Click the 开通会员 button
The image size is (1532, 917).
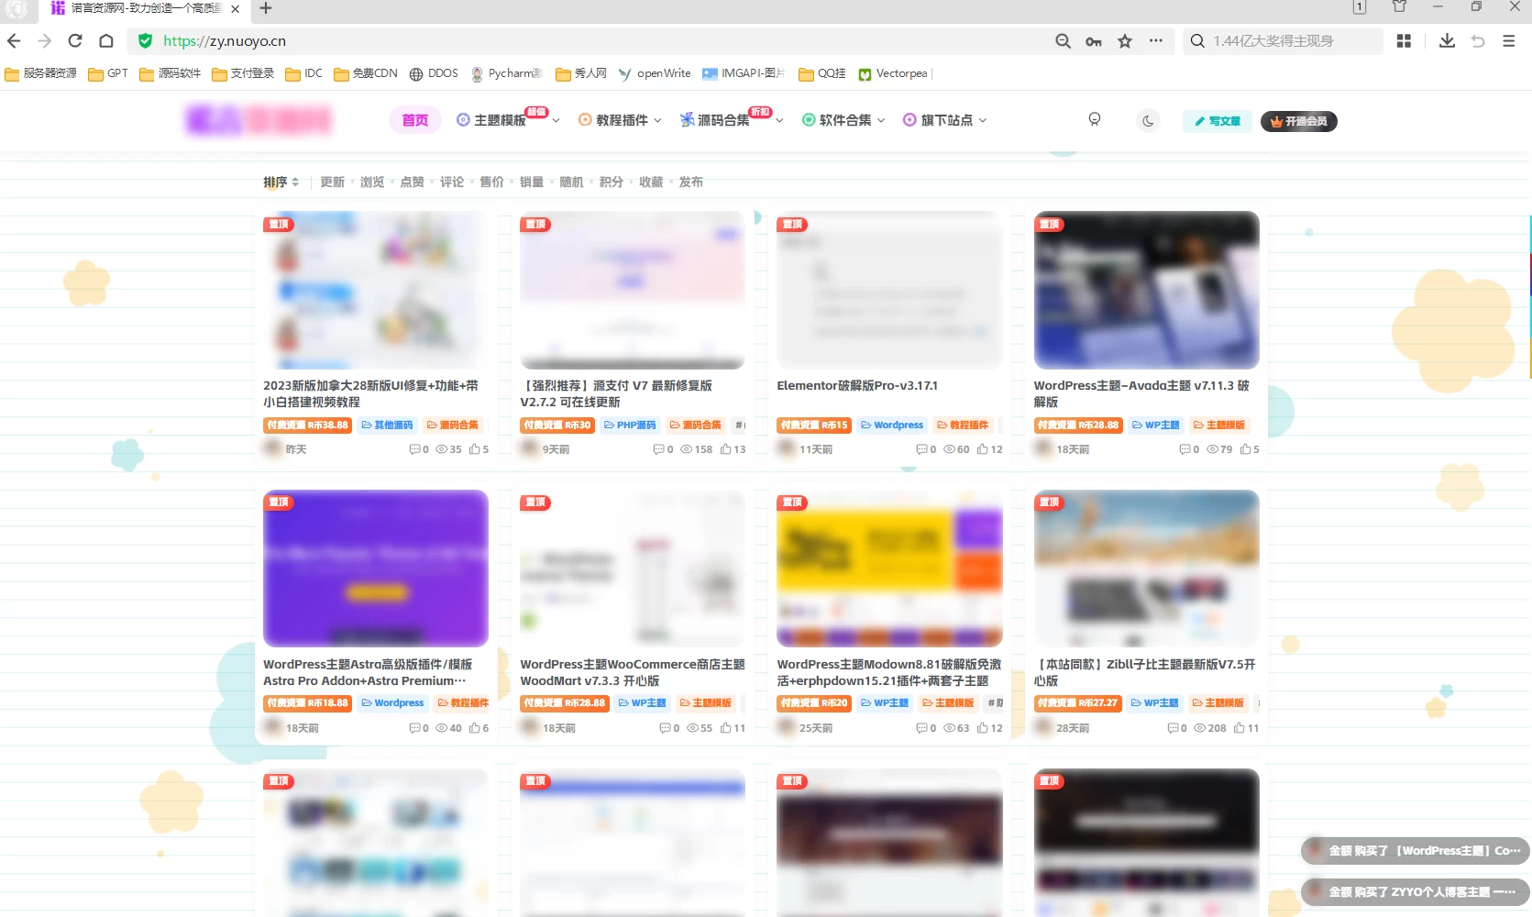[x=1299, y=121]
